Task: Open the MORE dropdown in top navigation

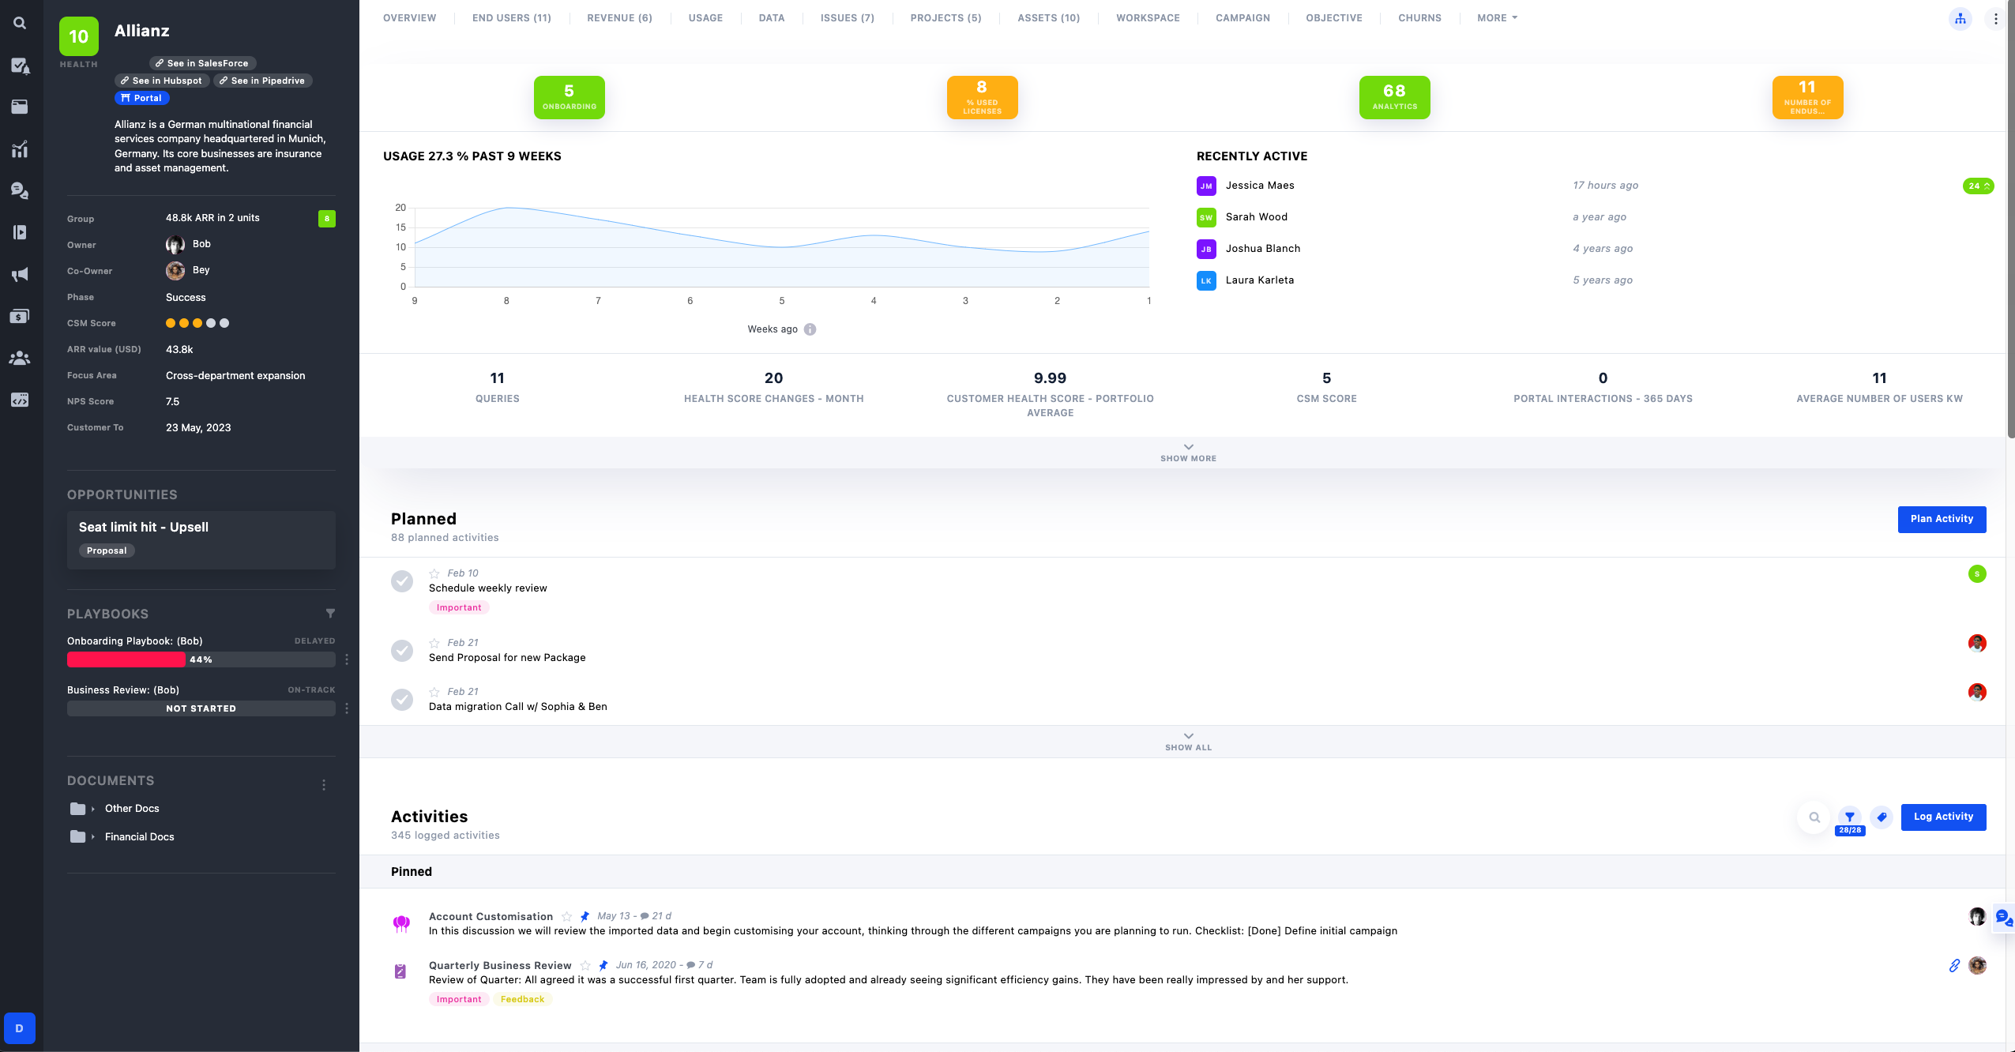Action: pos(1497,18)
